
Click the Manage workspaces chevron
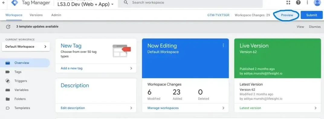[x=223, y=108]
